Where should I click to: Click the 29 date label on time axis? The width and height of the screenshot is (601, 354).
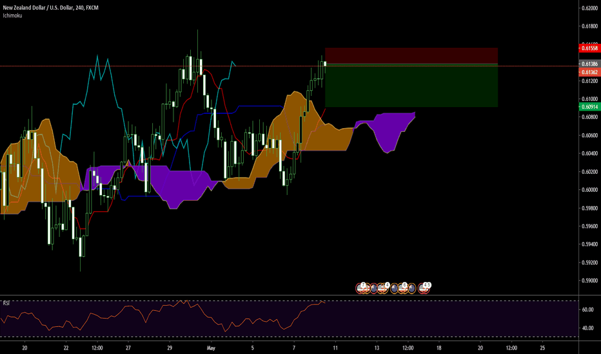170,348
